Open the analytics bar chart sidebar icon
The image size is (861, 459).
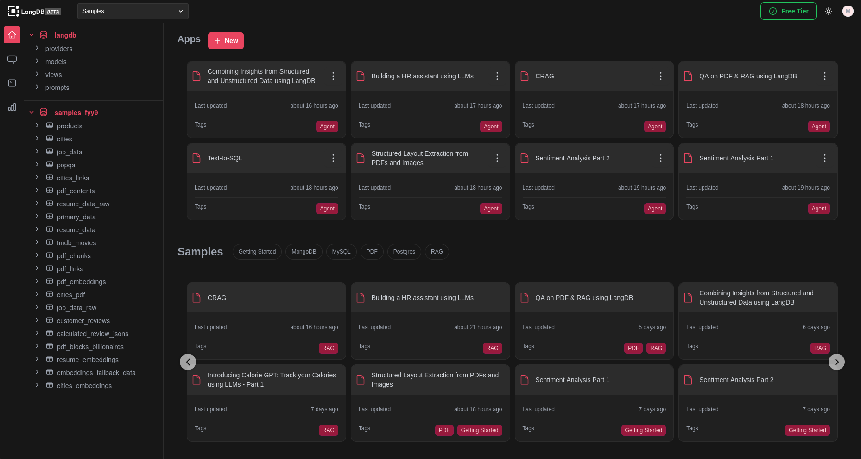pyautogui.click(x=12, y=107)
